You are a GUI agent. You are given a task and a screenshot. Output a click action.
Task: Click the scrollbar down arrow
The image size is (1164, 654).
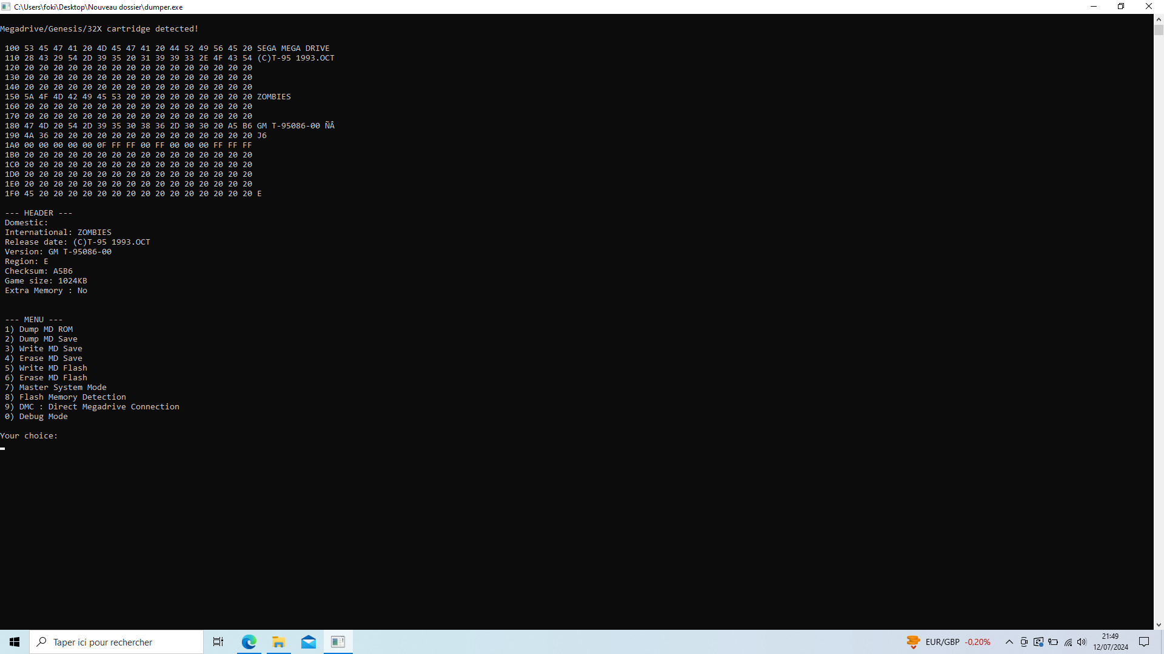tap(1159, 624)
